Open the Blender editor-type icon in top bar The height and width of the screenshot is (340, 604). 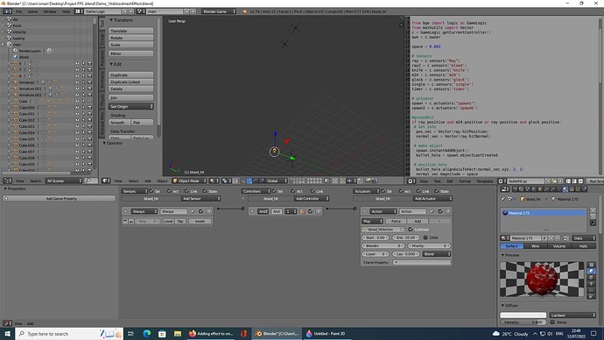7,11
